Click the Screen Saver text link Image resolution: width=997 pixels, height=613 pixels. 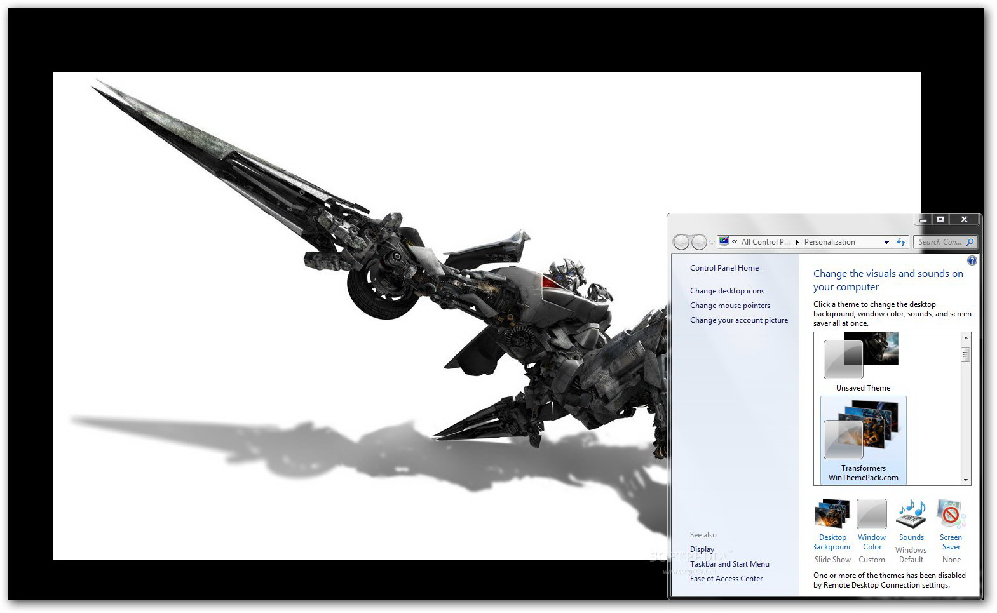[951, 542]
